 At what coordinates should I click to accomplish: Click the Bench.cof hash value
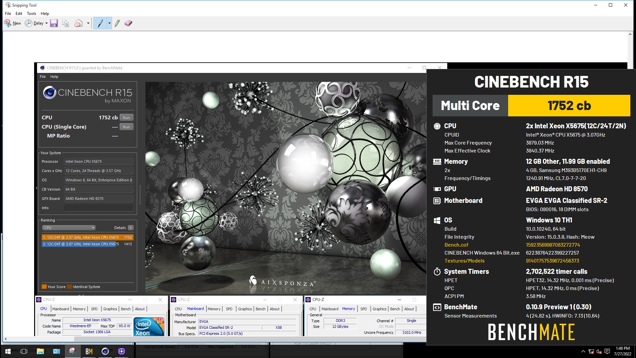pos(553,245)
